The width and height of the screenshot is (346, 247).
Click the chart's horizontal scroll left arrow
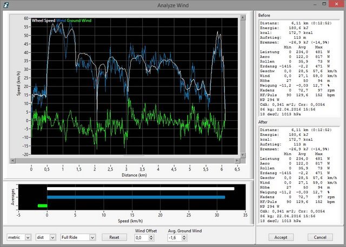point(12,161)
